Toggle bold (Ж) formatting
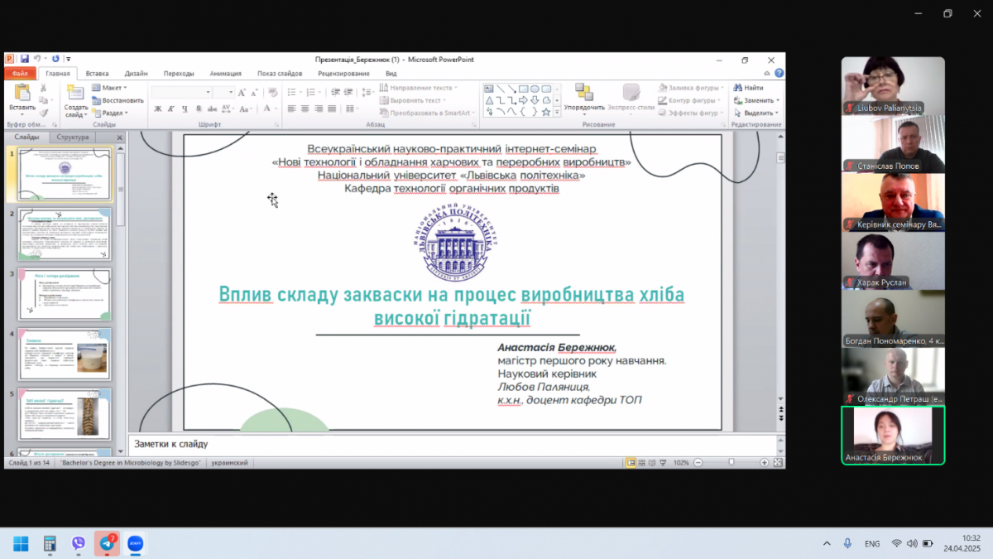 [158, 108]
